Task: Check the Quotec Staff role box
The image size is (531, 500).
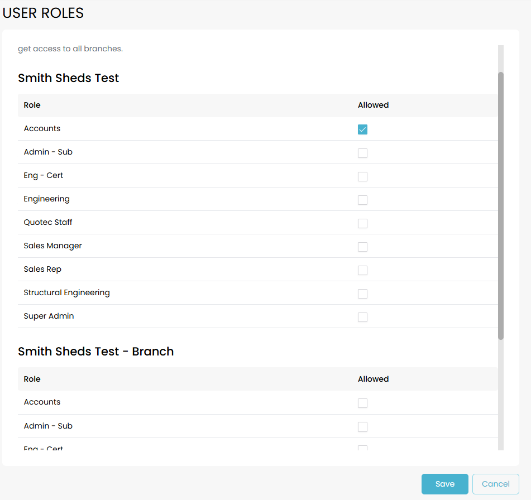Action: 363,223
